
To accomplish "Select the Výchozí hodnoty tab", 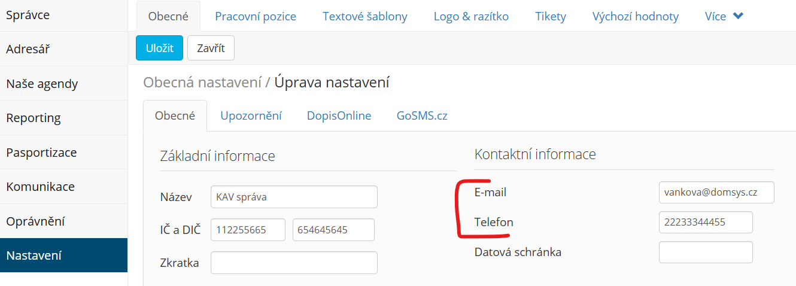I will pyautogui.click(x=636, y=16).
